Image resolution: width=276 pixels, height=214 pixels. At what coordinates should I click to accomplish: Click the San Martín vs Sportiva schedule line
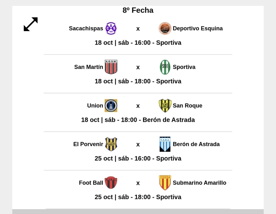[x=138, y=81]
